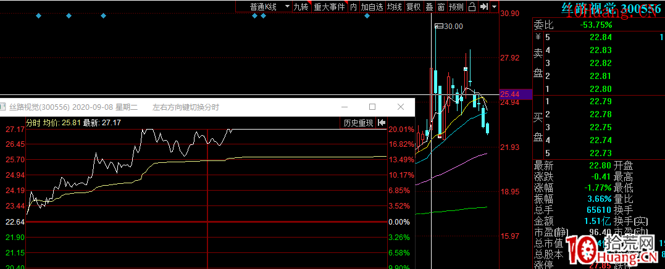The height and width of the screenshot is (269, 665).
Task: Click the 金额 1.51亿 value
Action: (x=598, y=220)
